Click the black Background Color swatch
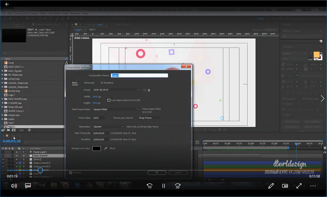The height and width of the screenshot is (197, 327). pyautogui.click(x=97, y=148)
